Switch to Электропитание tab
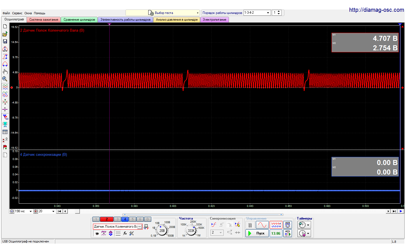 click(215, 20)
